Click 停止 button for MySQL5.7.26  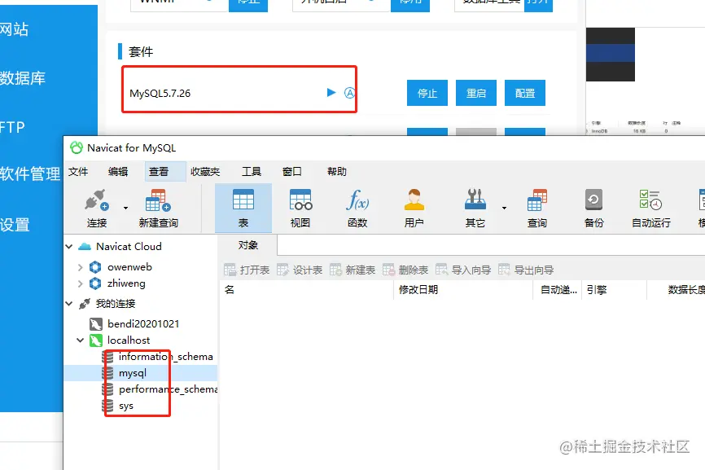(x=427, y=93)
